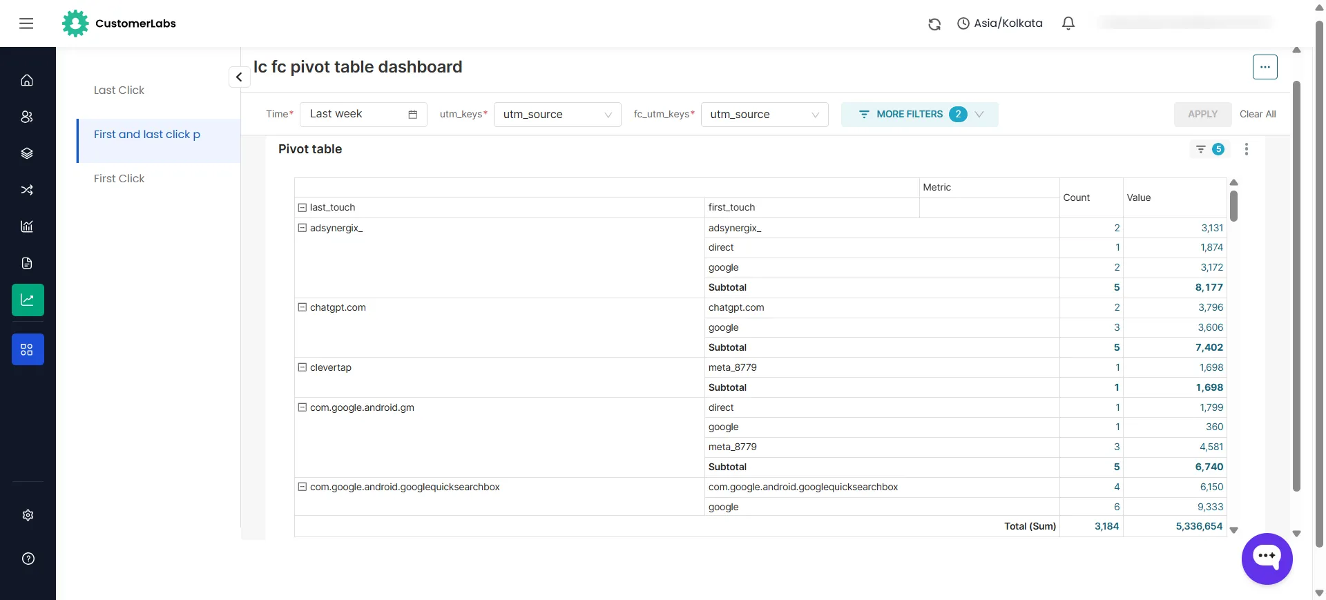Open the bar chart icon in sidebar
Image resolution: width=1326 pixels, height=600 pixels.
(x=27, y=226)
